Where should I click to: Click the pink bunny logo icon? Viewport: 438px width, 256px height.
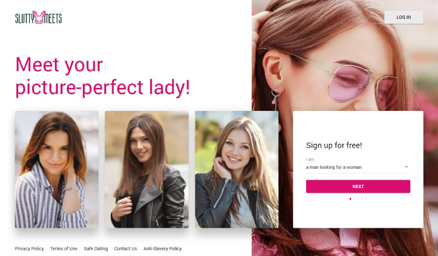(39, 17)
